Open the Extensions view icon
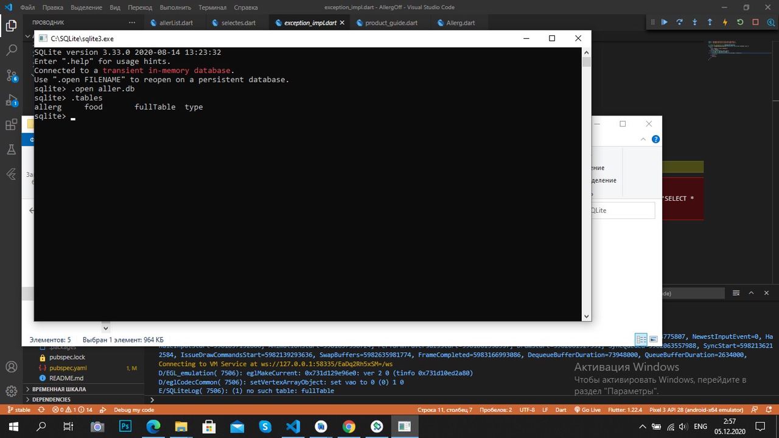Screen dimensions: 779x438 [x=11, y=125]
